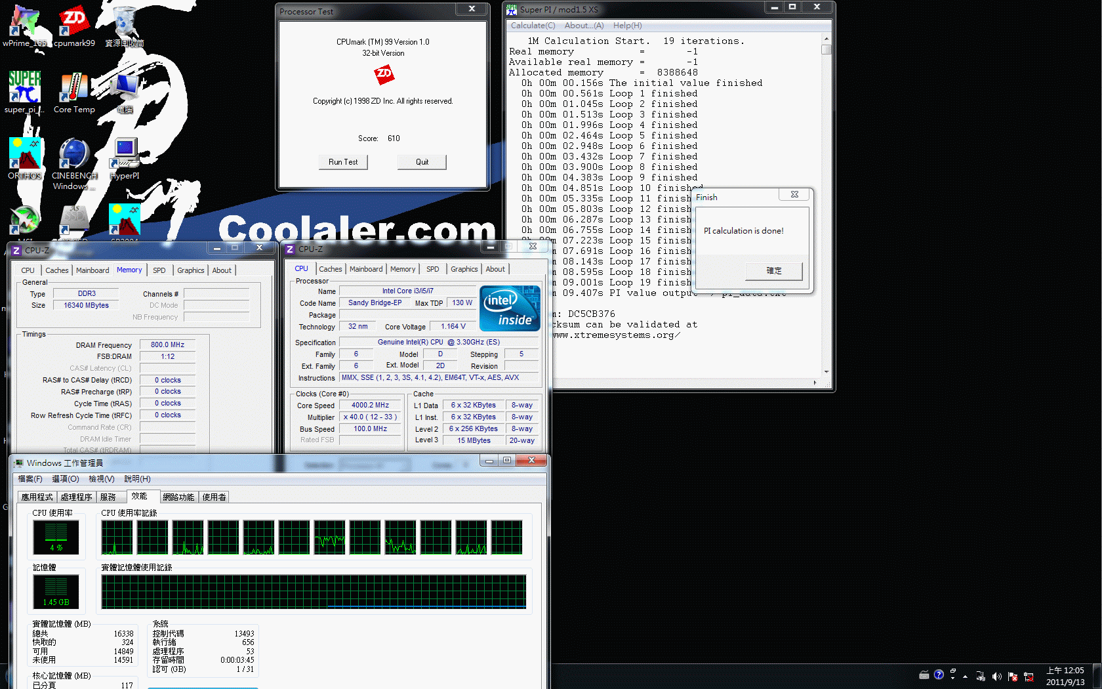This screenshot has height=689, width=1102.
Task: Select CPU tab in Memory CPU-Z window
Action: coord(28,270)
